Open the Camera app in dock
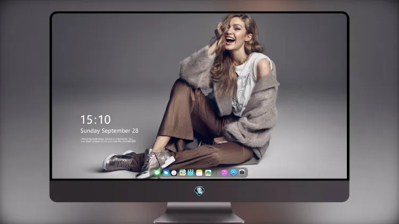This screenshot has width=399, height=224. 242,173
